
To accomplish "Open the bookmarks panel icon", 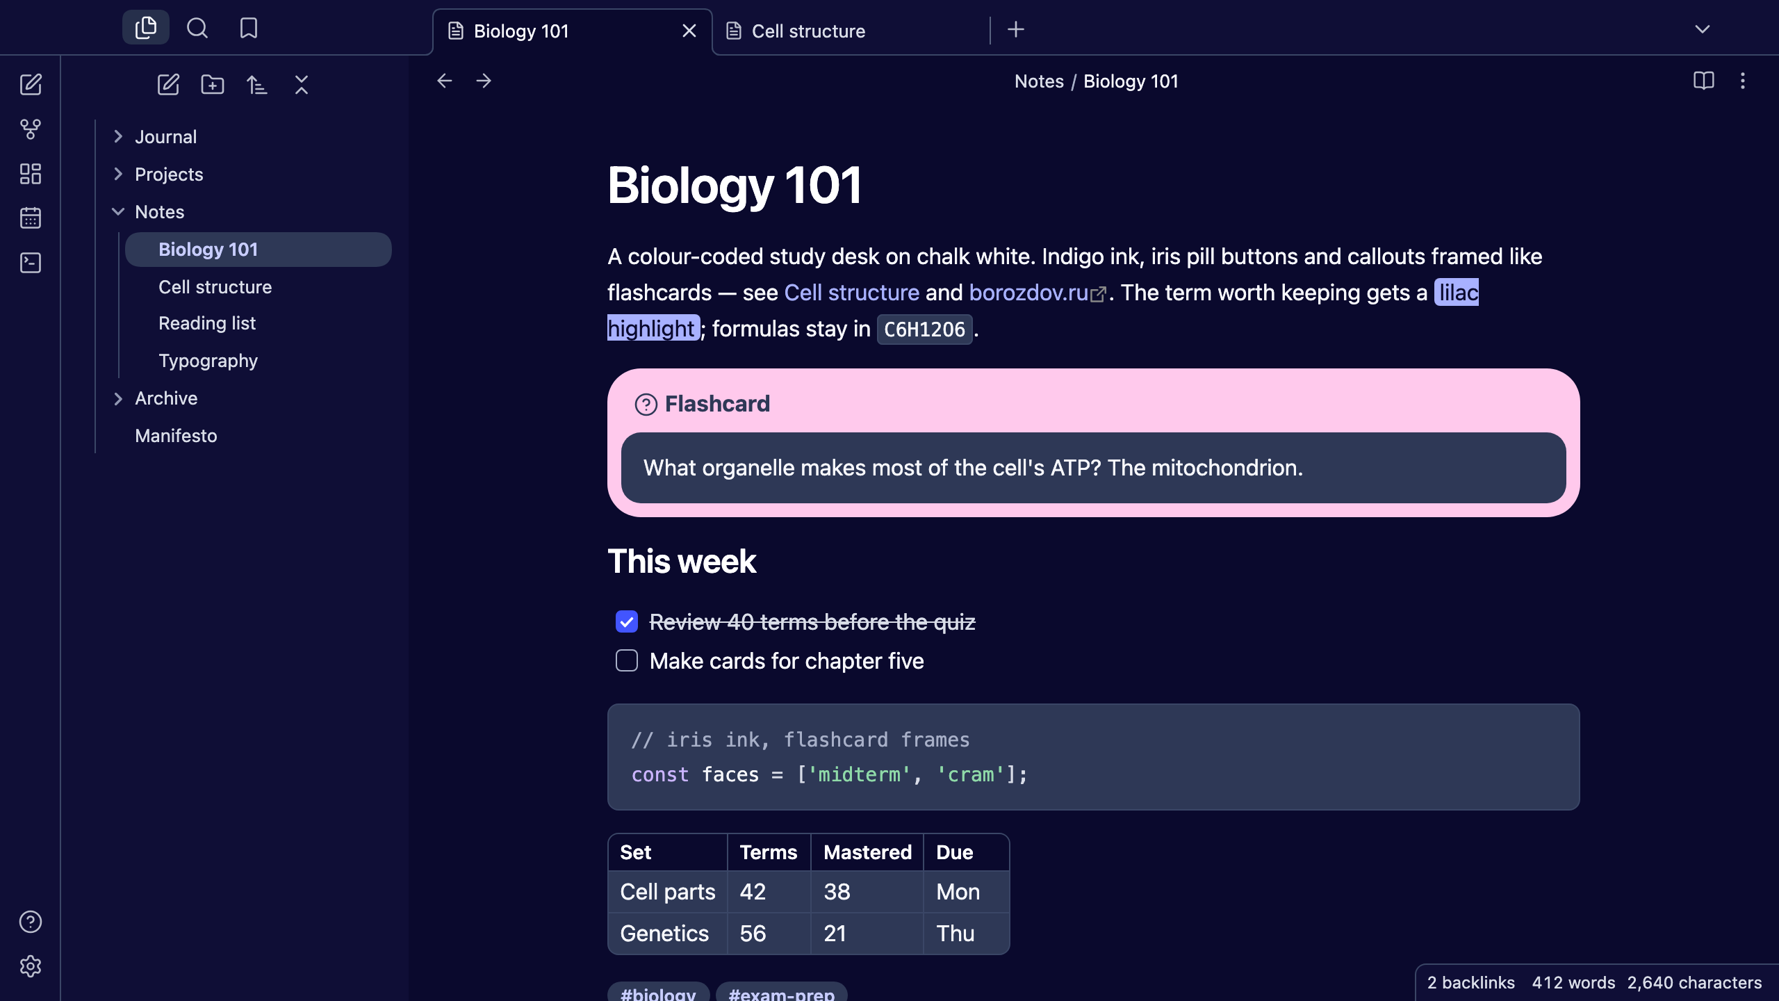I will [248, 28].
